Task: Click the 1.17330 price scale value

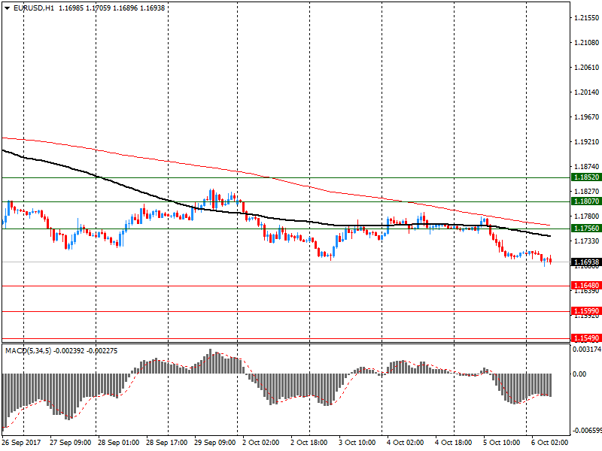Action: pyautogui.click(x=586, y=241)
